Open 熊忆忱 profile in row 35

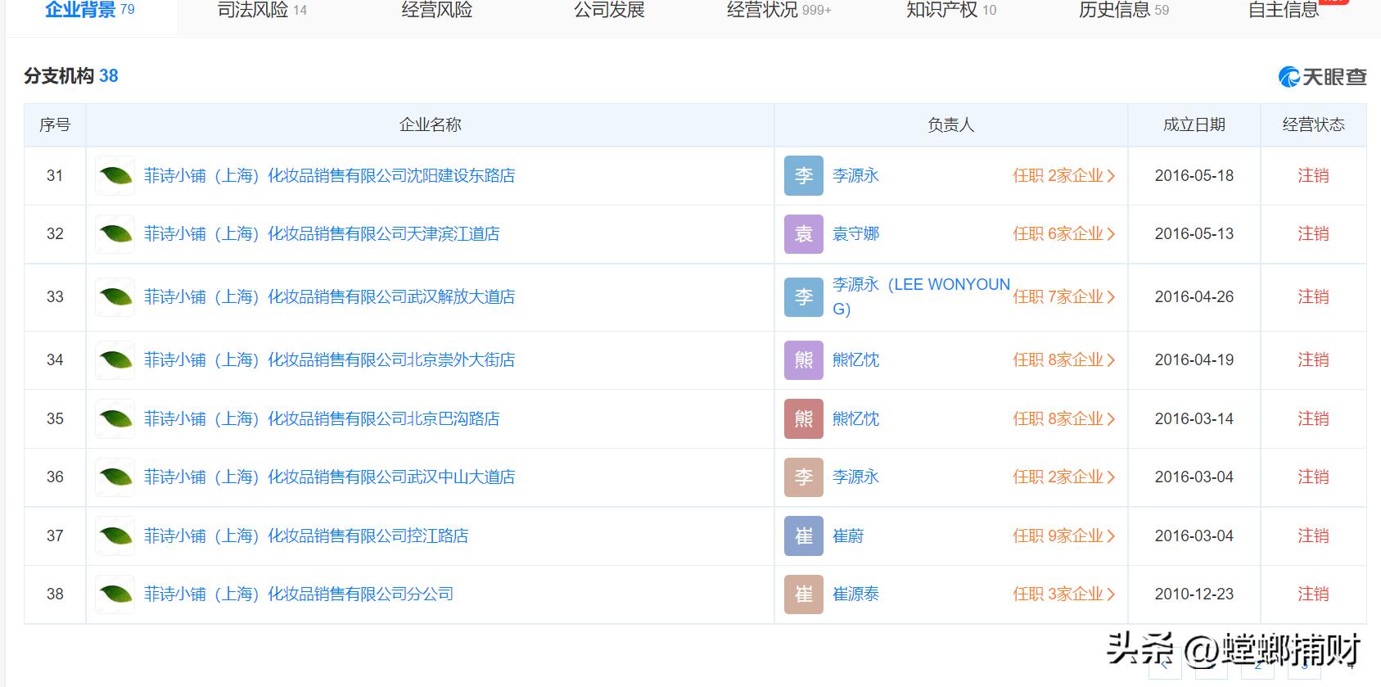855,419
